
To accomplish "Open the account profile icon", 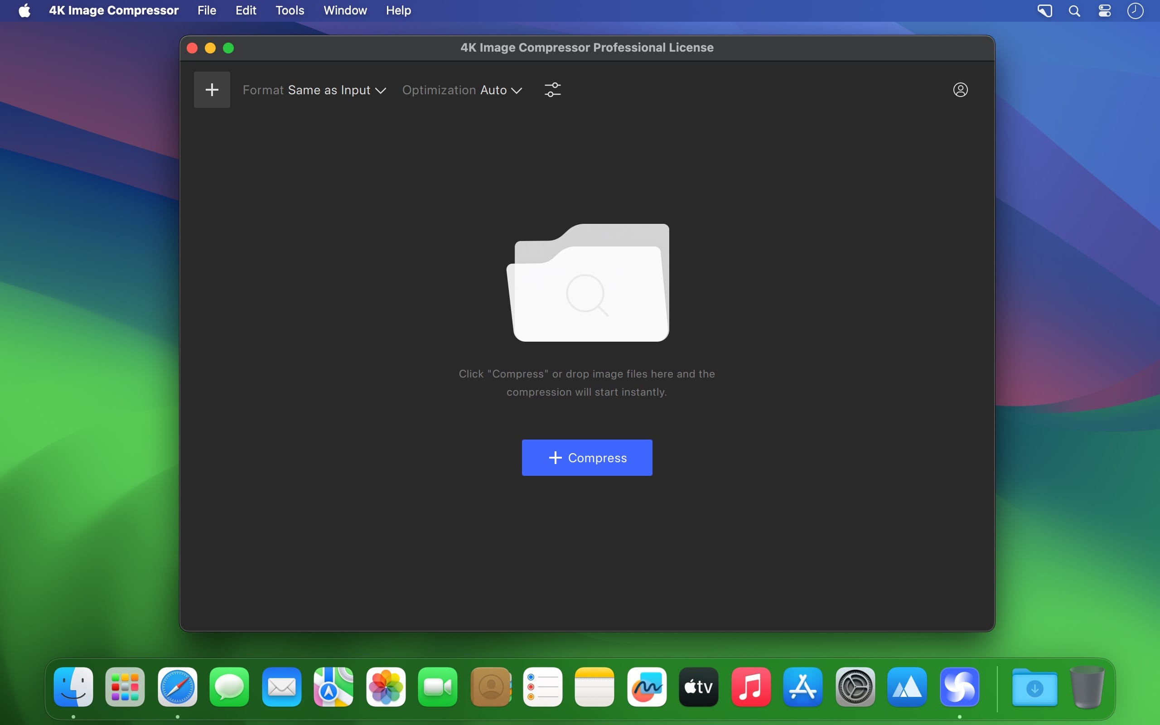I will pyautogui.click(x=960, y=90).
